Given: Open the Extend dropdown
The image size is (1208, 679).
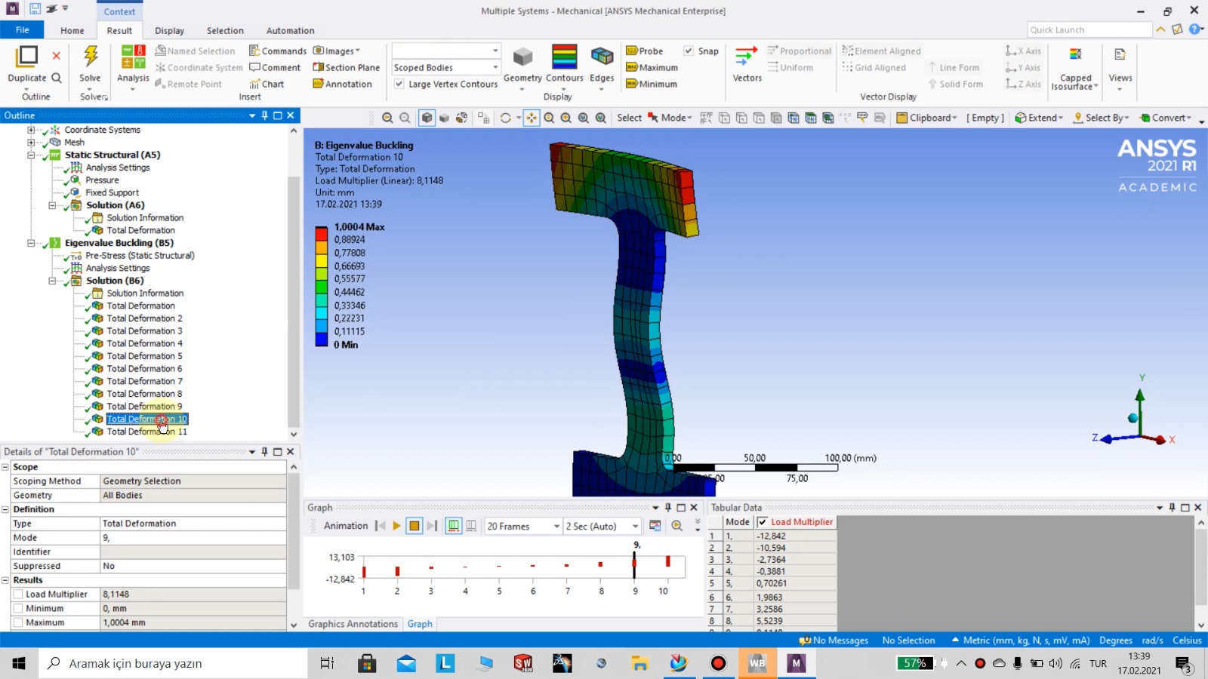Looking at the screenshot, I should 1039,118.
